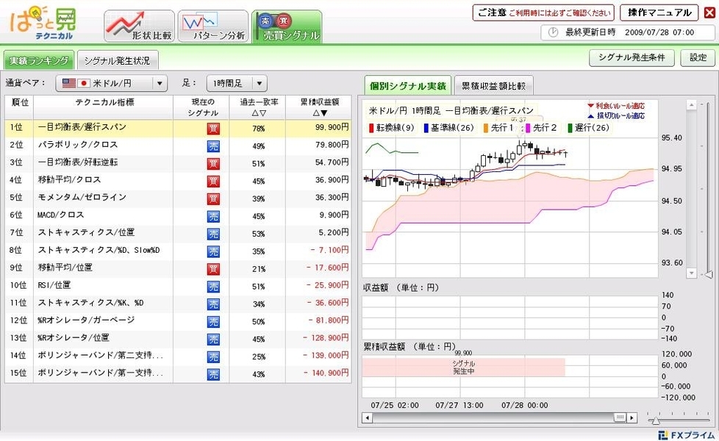
Task: Click the buy signal icon for 移動平均/クロス
Action: point(213,181)
